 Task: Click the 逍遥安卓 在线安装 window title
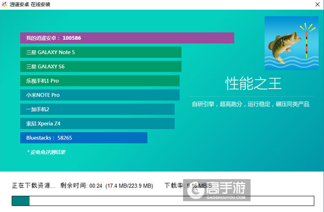[x=30, y=4]
